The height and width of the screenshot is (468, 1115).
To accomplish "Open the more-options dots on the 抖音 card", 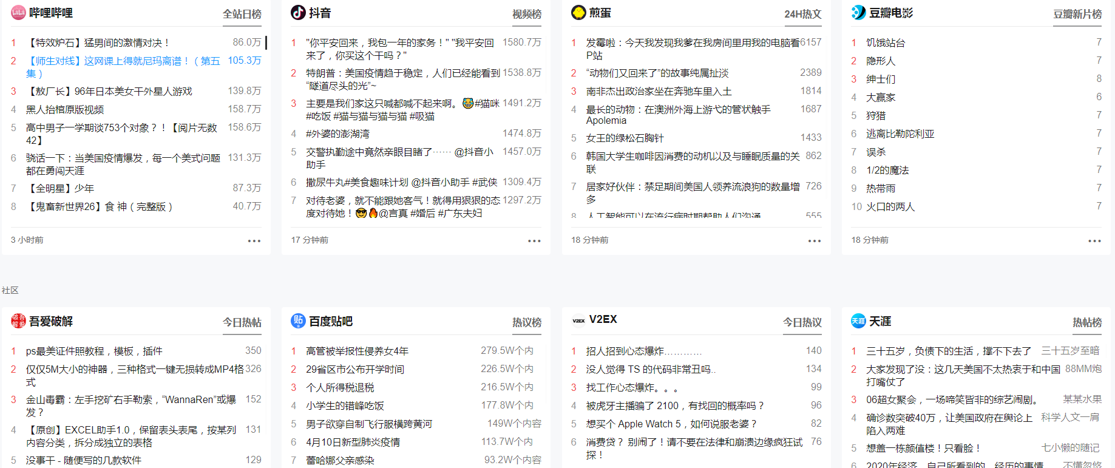I will click(534, 241).
